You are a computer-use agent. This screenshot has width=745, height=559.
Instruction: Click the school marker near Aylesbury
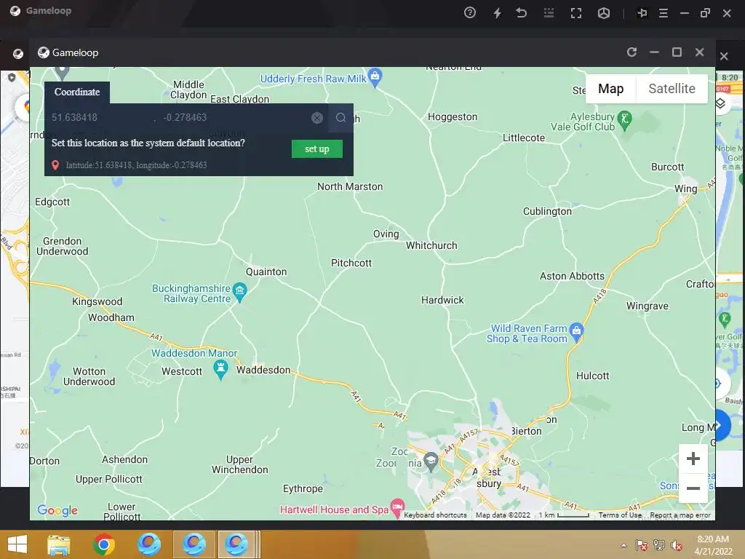pyautogui.click(x=431, y=461)
